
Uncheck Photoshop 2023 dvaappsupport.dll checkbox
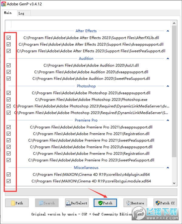tap(9, 93)
